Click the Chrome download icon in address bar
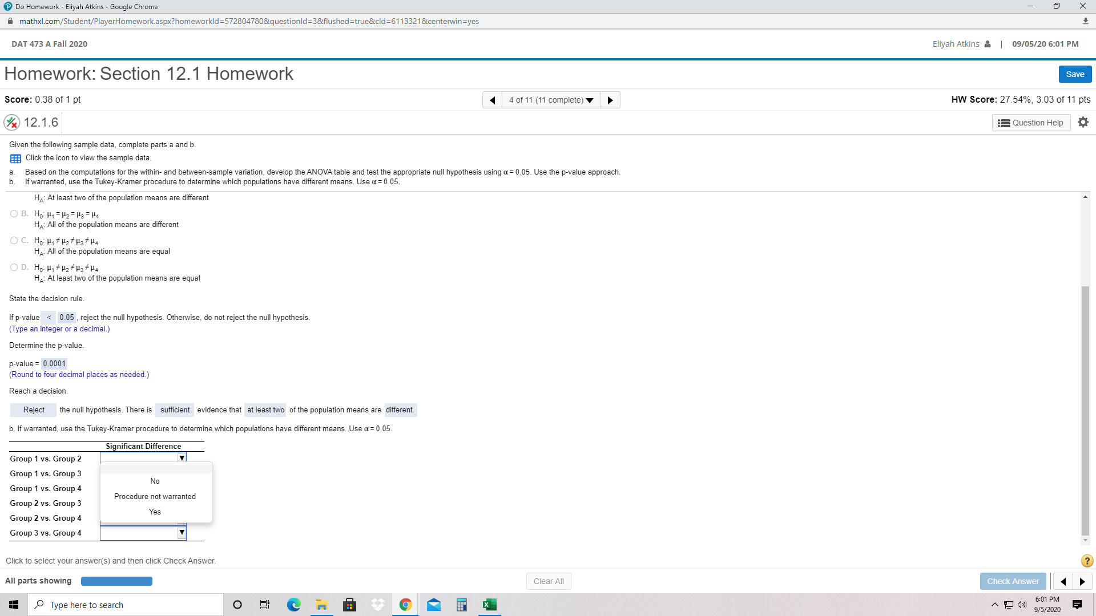This screenshot has height=616, width=1096. pyautogui.click(x=1085, y=21)
